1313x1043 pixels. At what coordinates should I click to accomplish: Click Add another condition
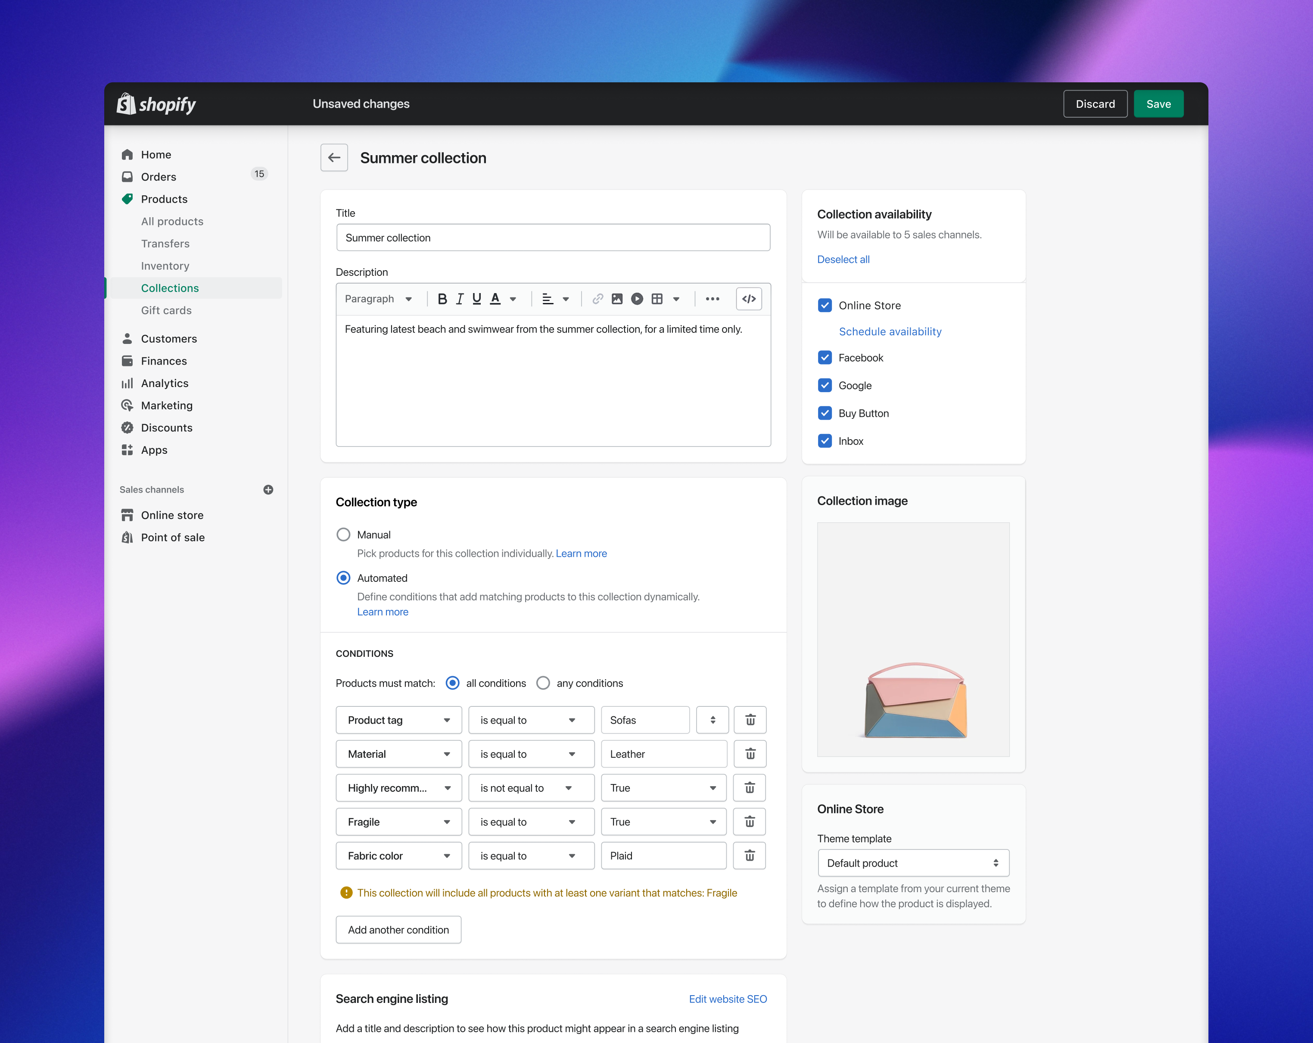398,930
